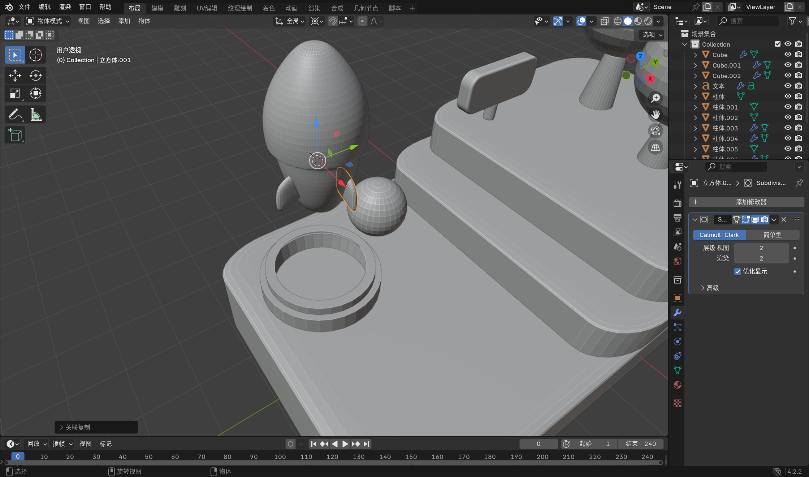Select the 简单型 subdivision type

[772, 235]
